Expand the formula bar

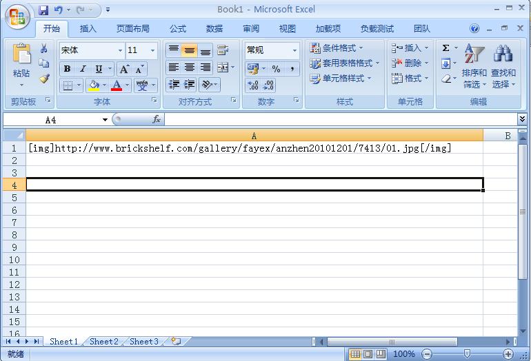(x=522, y=118)
